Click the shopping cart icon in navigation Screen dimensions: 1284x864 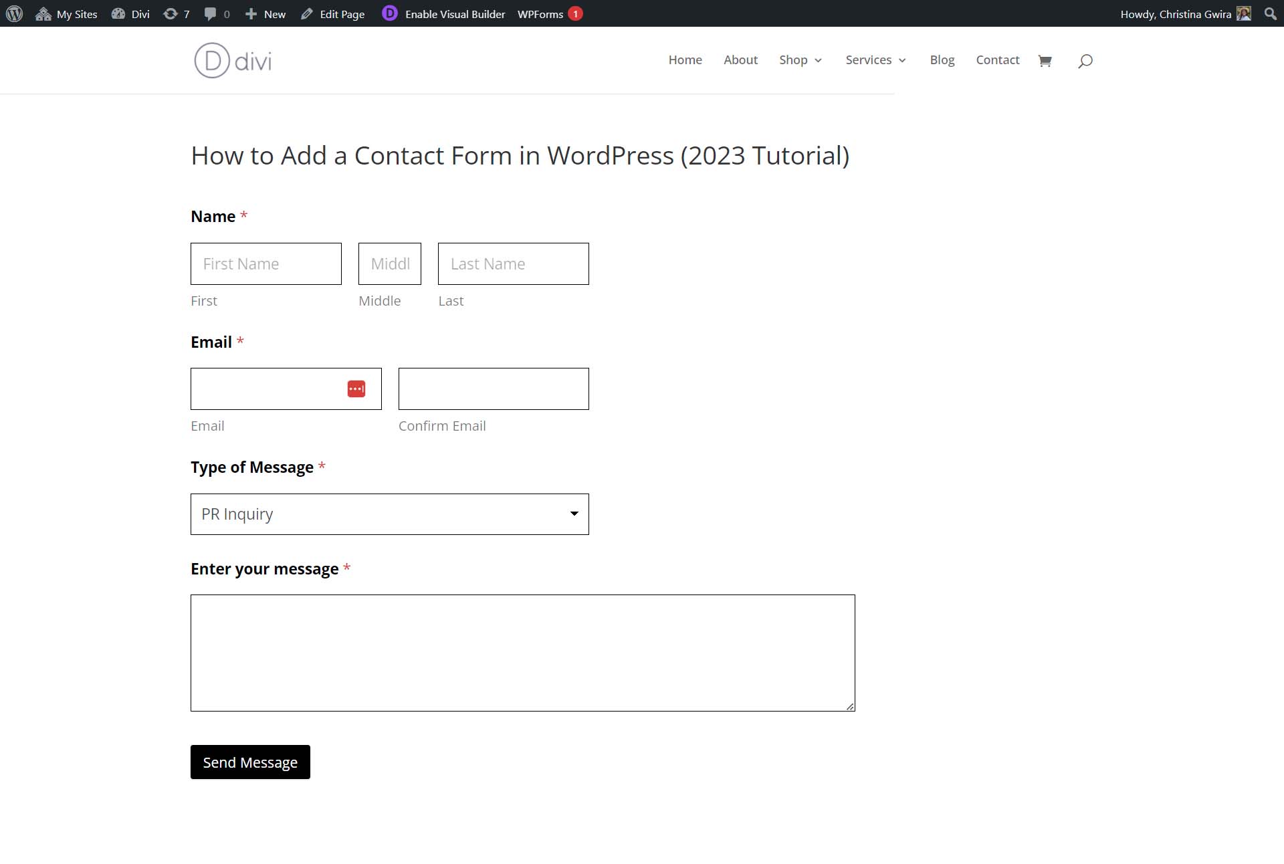[x=1045, y=60]
